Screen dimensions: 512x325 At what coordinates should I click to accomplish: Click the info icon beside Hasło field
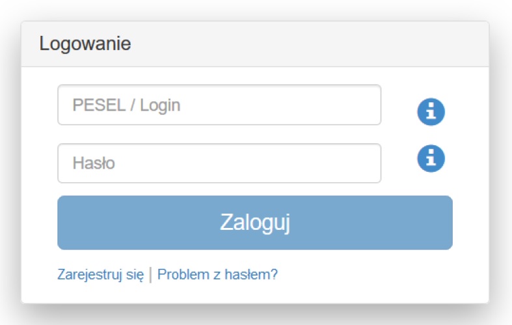coord(431,158)
